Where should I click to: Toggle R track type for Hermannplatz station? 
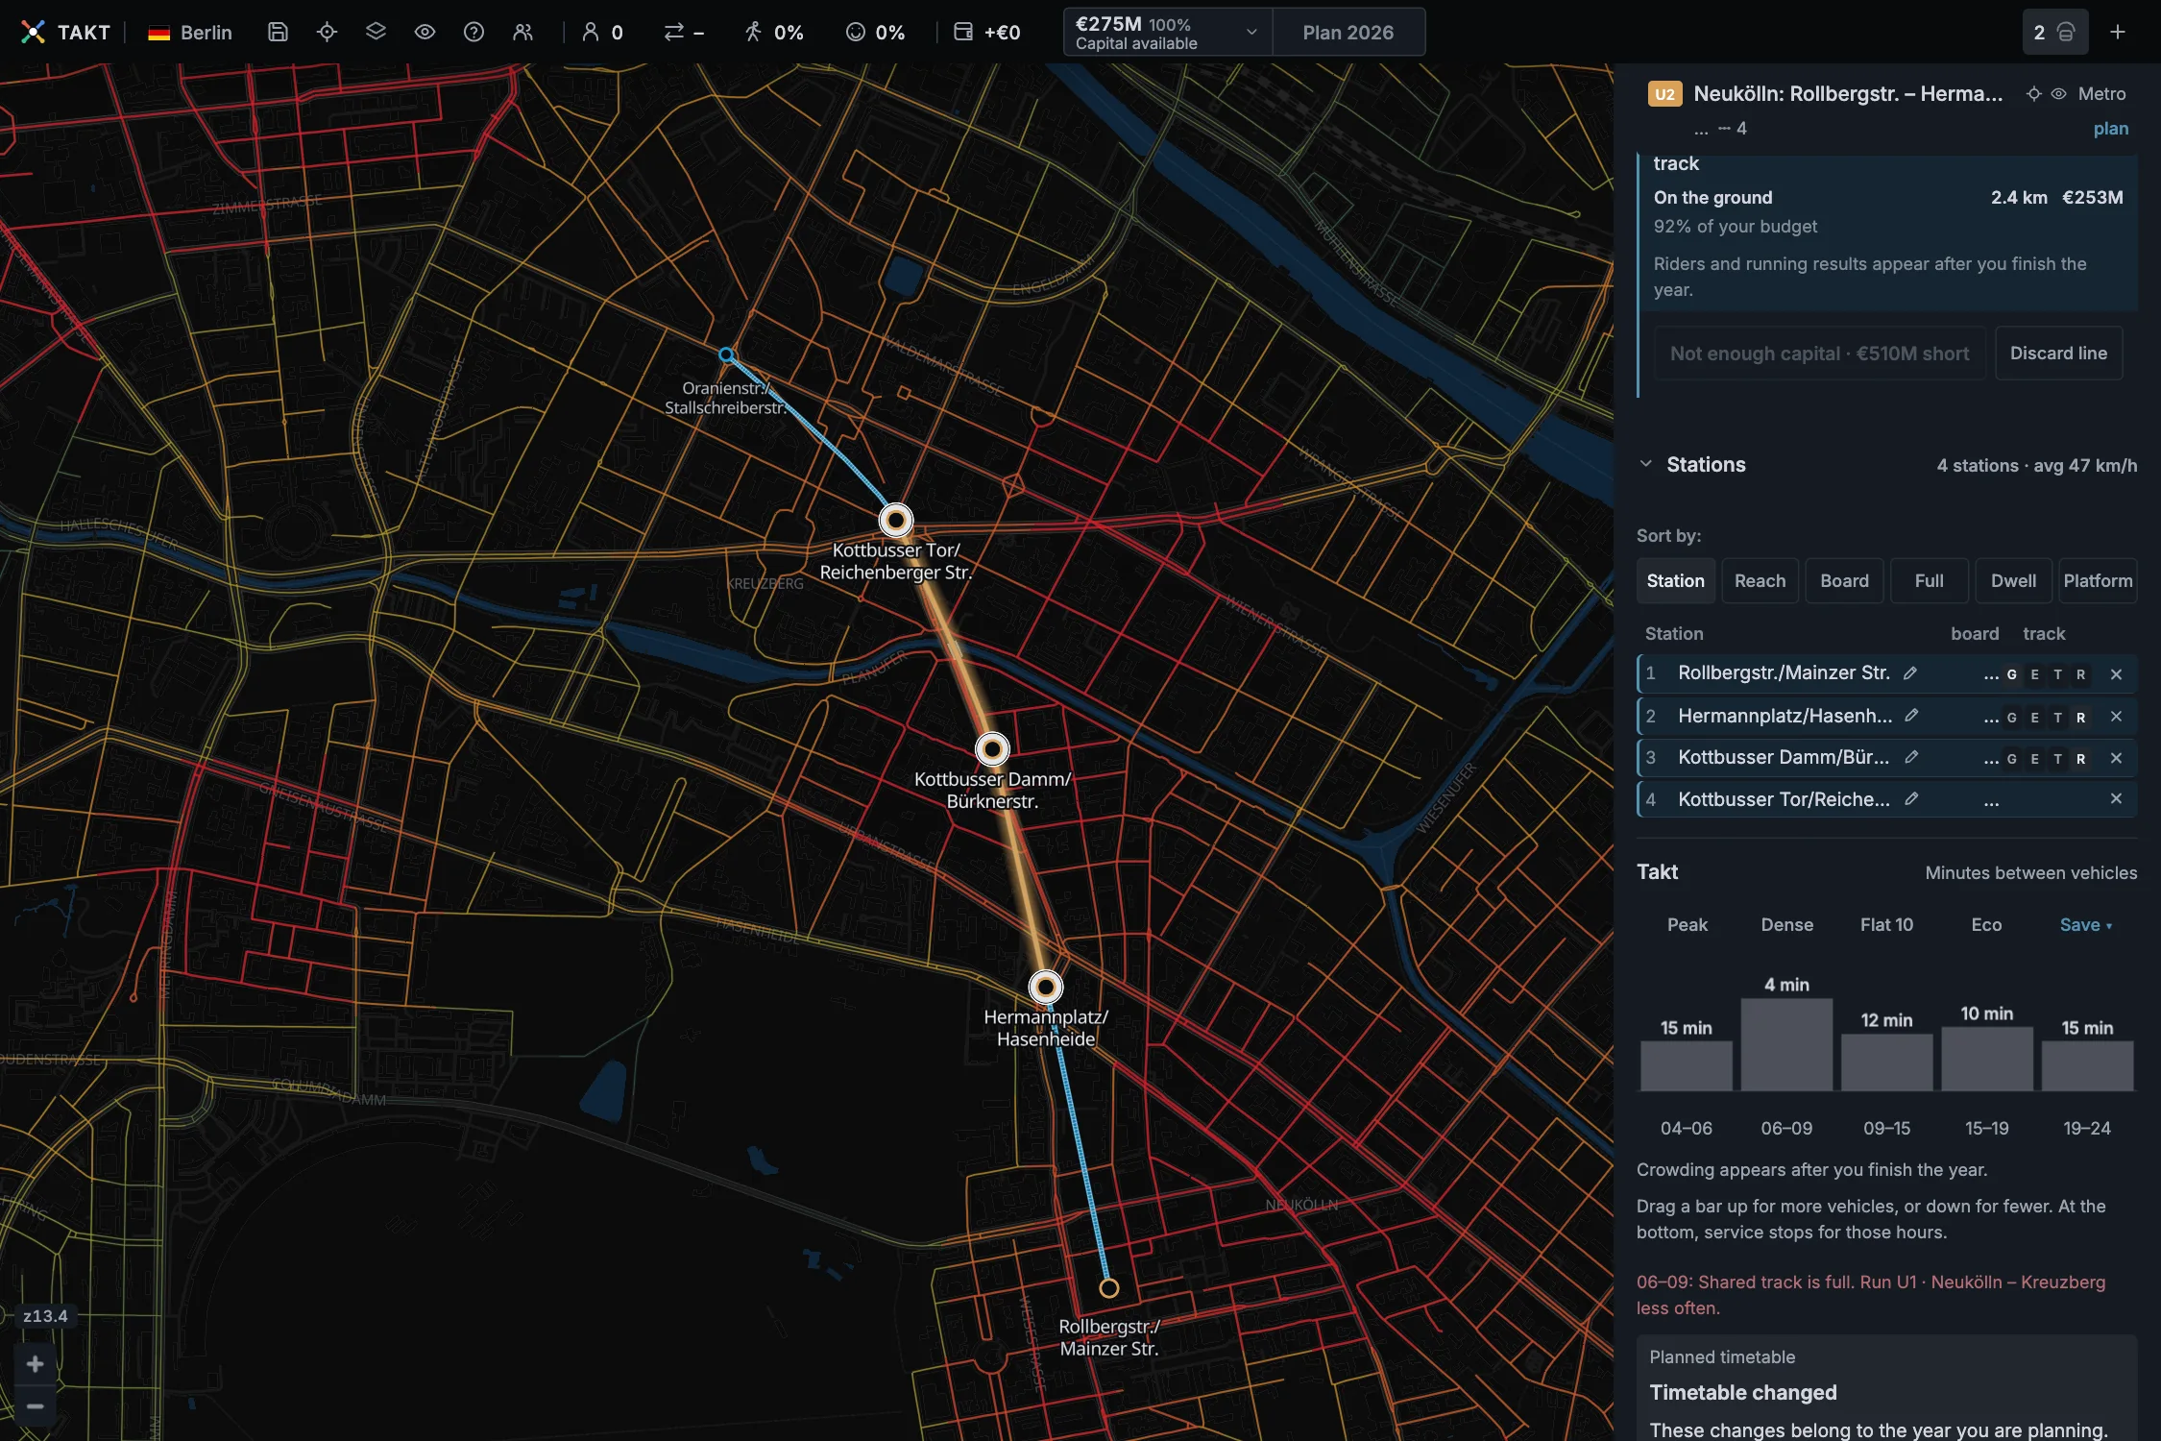click(x=2080, y=718)
